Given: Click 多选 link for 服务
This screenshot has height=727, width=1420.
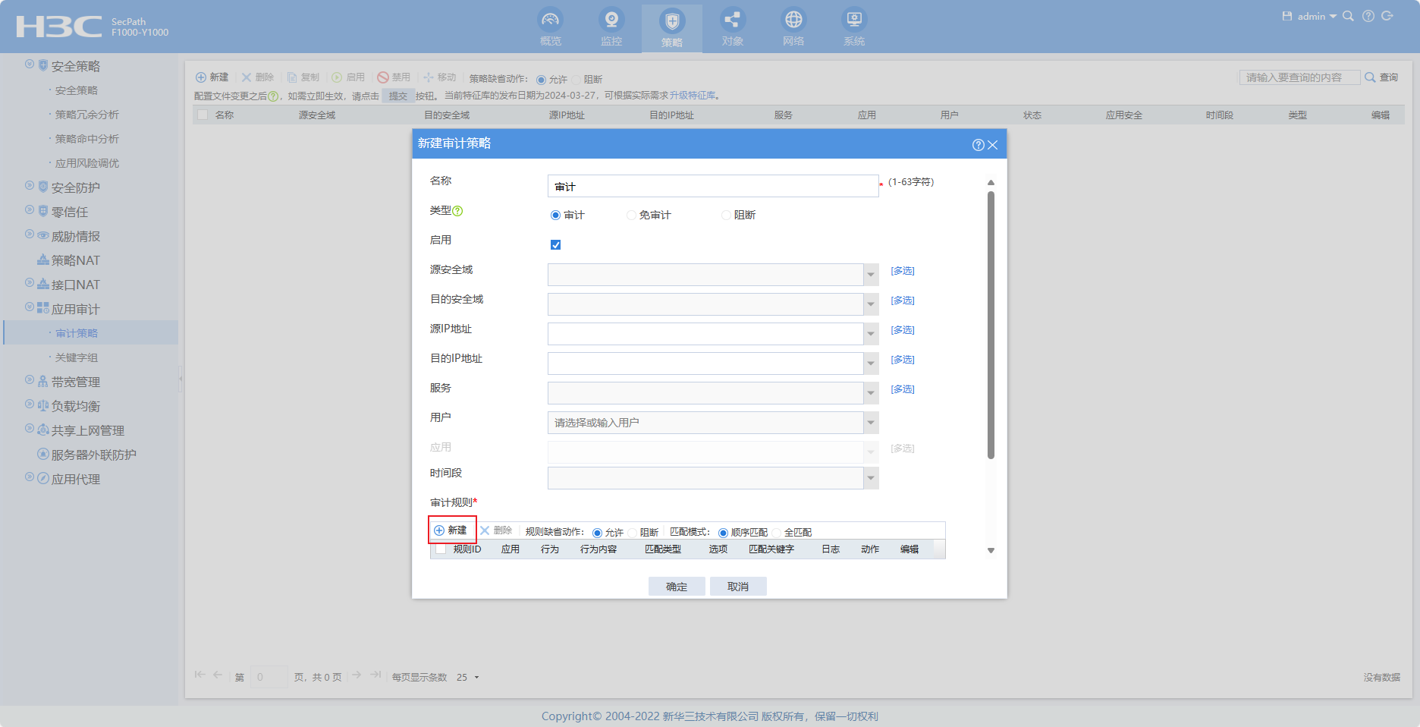Looking at the screenshot, I should click(903, 389).
